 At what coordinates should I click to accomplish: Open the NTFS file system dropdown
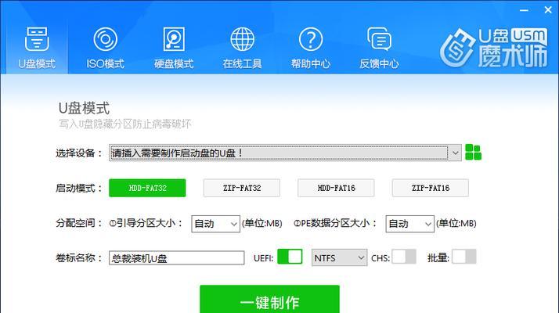(340, 257)
